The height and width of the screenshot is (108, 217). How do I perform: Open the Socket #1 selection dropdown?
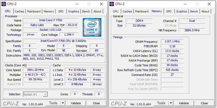(35, 94)
